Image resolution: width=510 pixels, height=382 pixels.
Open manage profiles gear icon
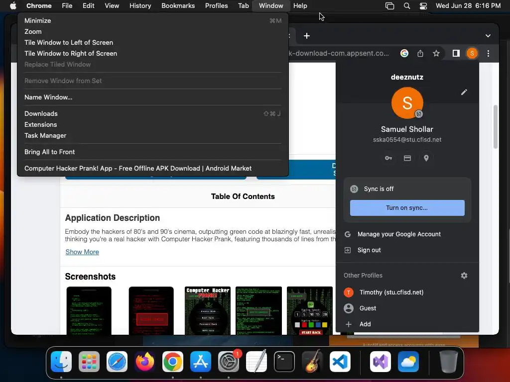[464, 276]
